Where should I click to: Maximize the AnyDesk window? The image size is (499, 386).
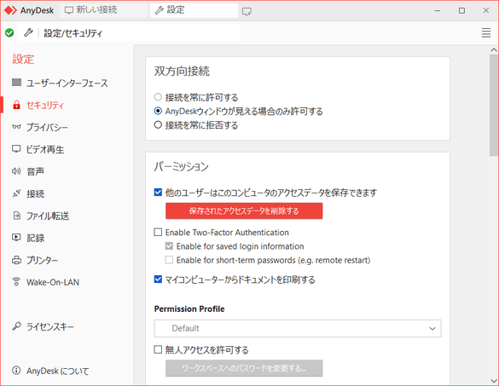(461, 10)
